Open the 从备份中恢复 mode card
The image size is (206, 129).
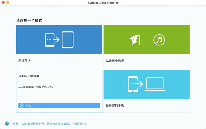[x=147, y=46]
